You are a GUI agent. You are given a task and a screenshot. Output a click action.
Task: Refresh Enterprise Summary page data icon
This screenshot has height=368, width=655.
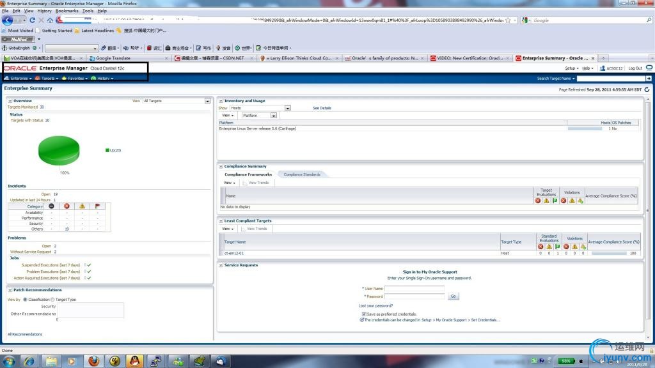coord(647,89)
